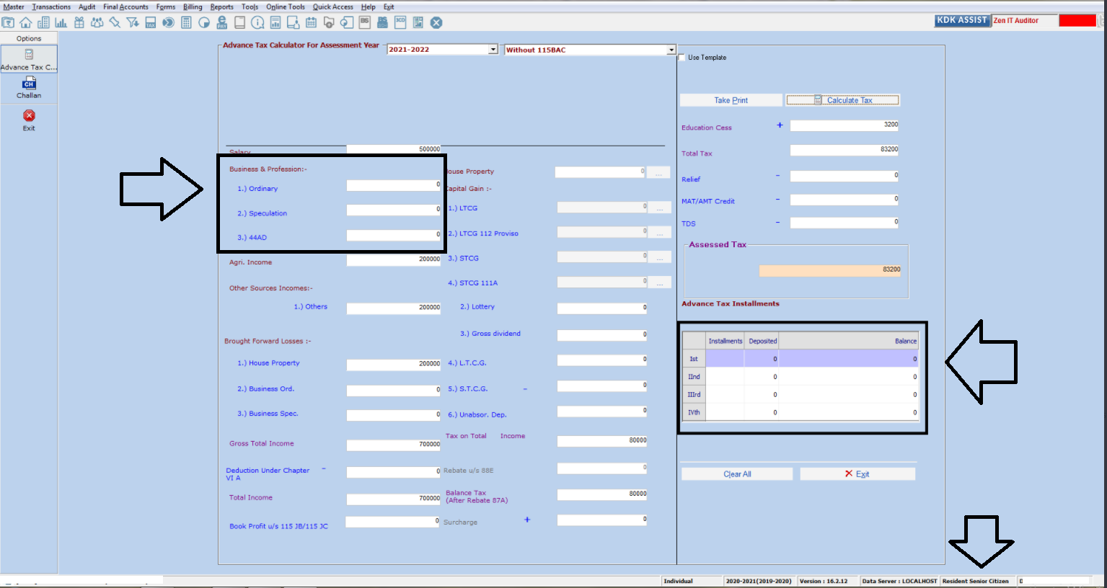The height and width of the screenshot is (588, 1107).
Task: Click the ellipsis button beside LTCG 112 Proviso
Action: click(x=659, y=233)
